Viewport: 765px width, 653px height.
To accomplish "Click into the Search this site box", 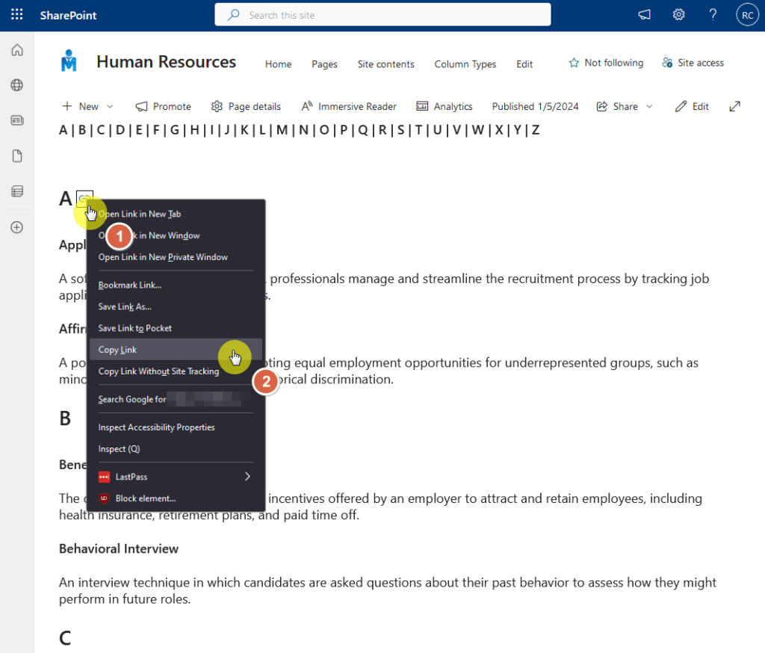I will pyautogui.click(x=382, y=15).
